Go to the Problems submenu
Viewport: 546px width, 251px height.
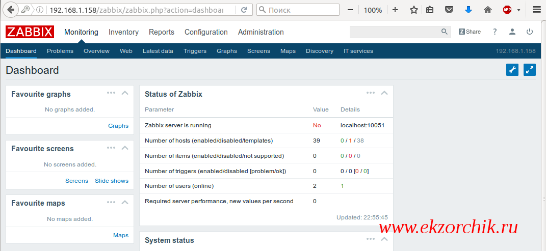click(x=60, y=51)
